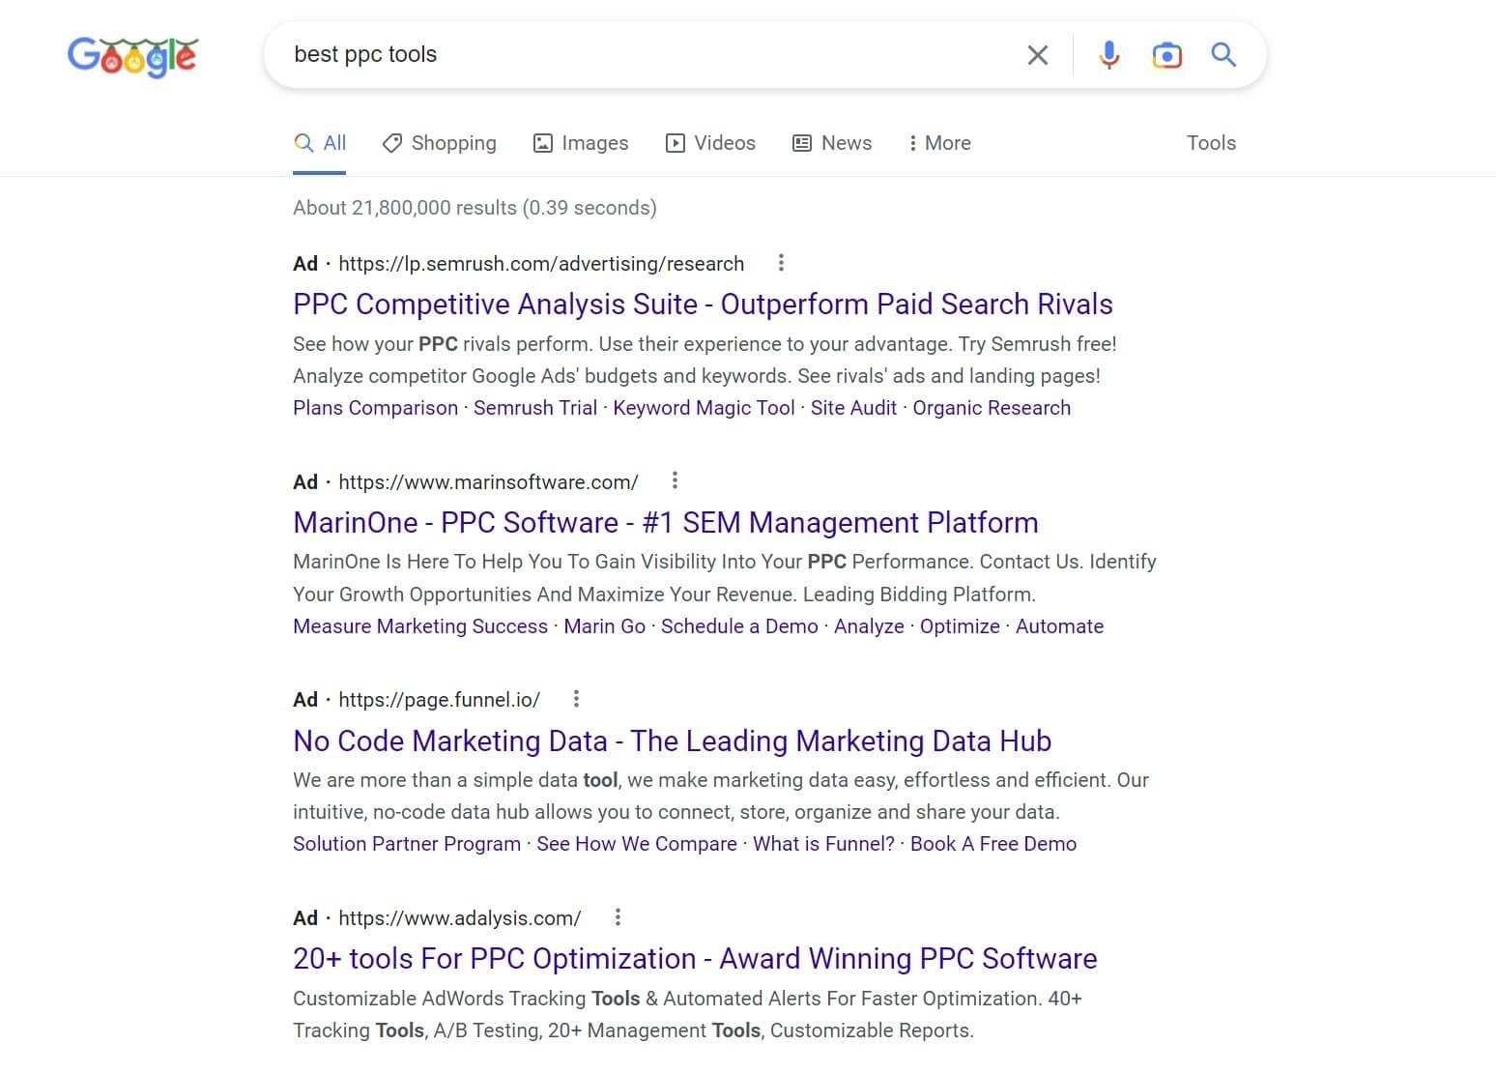Click the Measure Marketing Success sitelink
The width and height of the screenshot is (1496, 1074).
[x=420, y=626]
